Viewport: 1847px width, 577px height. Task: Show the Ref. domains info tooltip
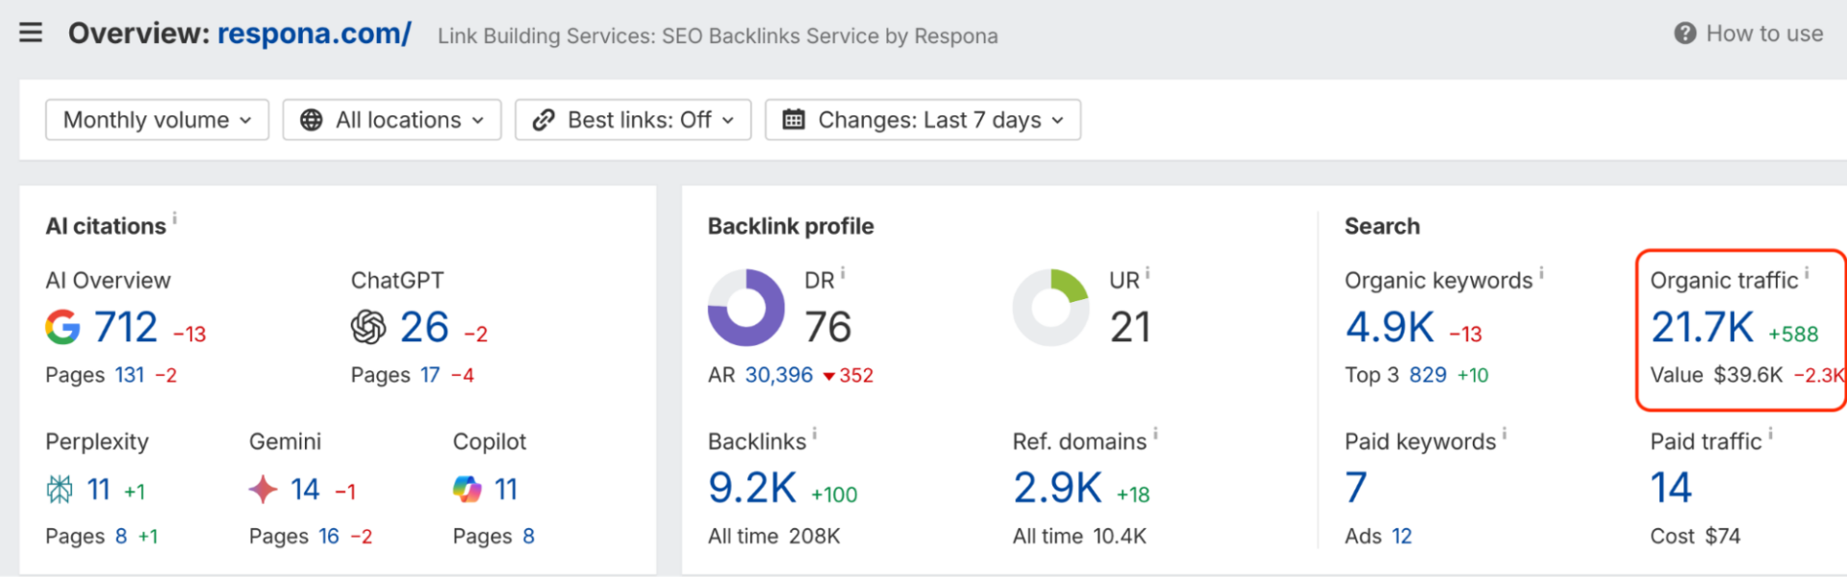click(1155, 435)
